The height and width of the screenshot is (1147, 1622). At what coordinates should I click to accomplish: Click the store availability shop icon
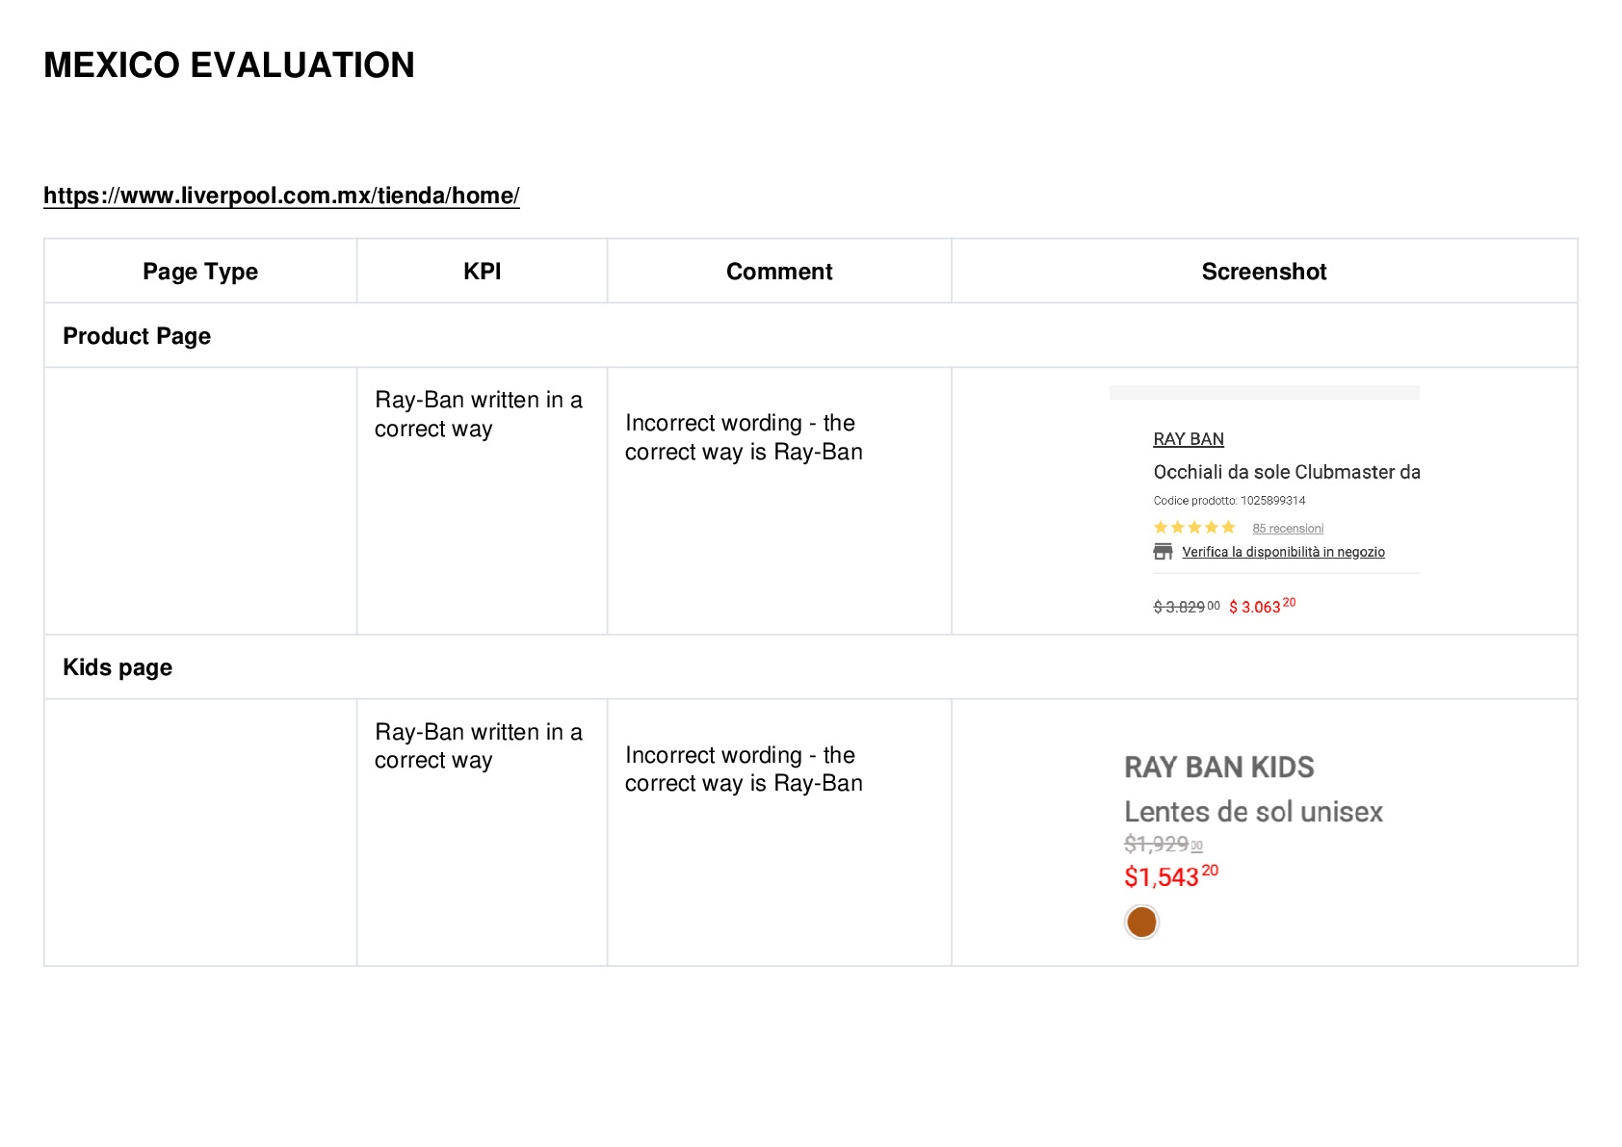(x=1163, y=552)
